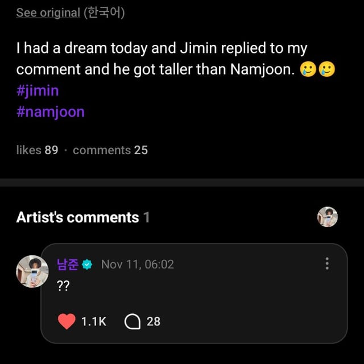The height and width of the screenshot is (364, 364).
Task: Click the last teary smile emoji in post
Action: [x=327, y=70]
